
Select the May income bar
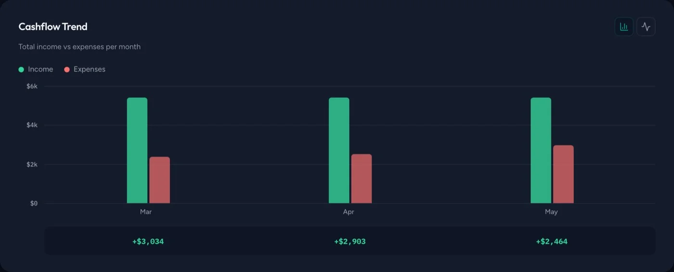(x=541, y=150)
